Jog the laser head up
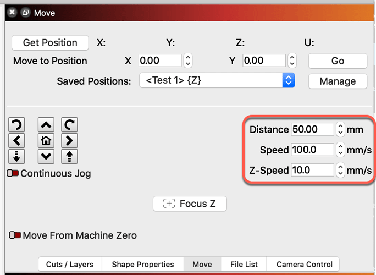 (46, 125)
